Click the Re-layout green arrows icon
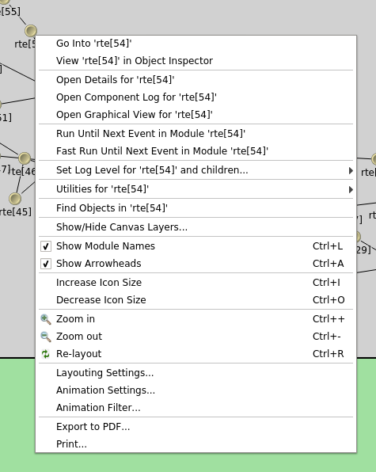 coord(46,354)
